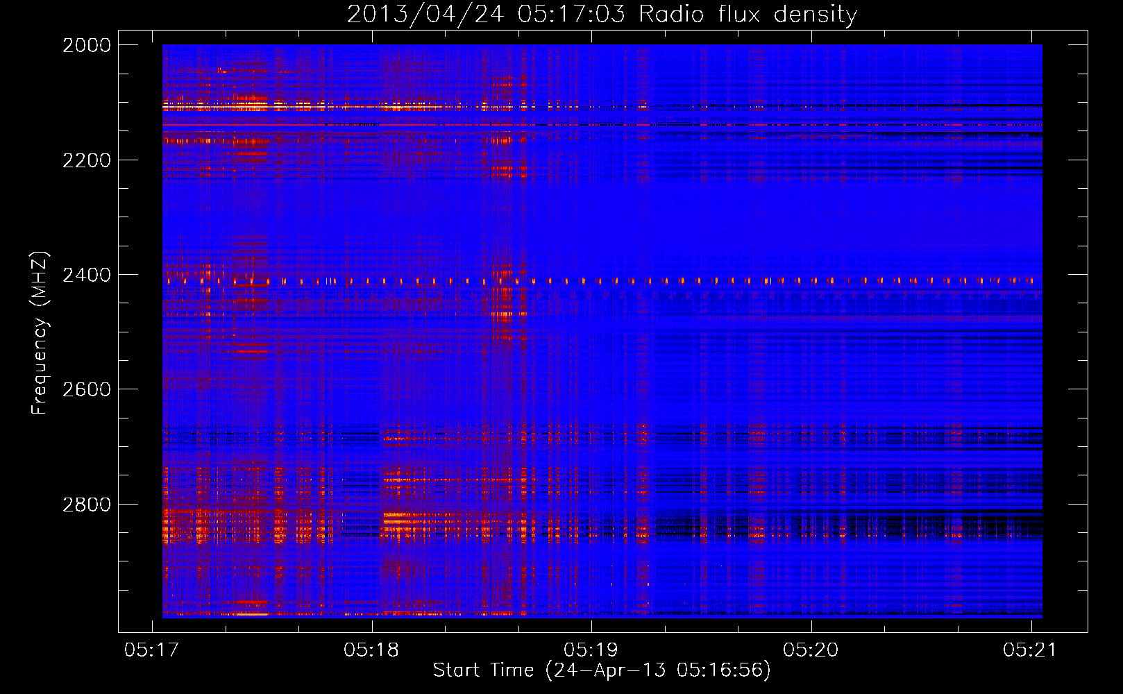This screenshot has width=1123, height=694.
Task: Click the 2200 frequency tick label
Action: click(87, 160)
